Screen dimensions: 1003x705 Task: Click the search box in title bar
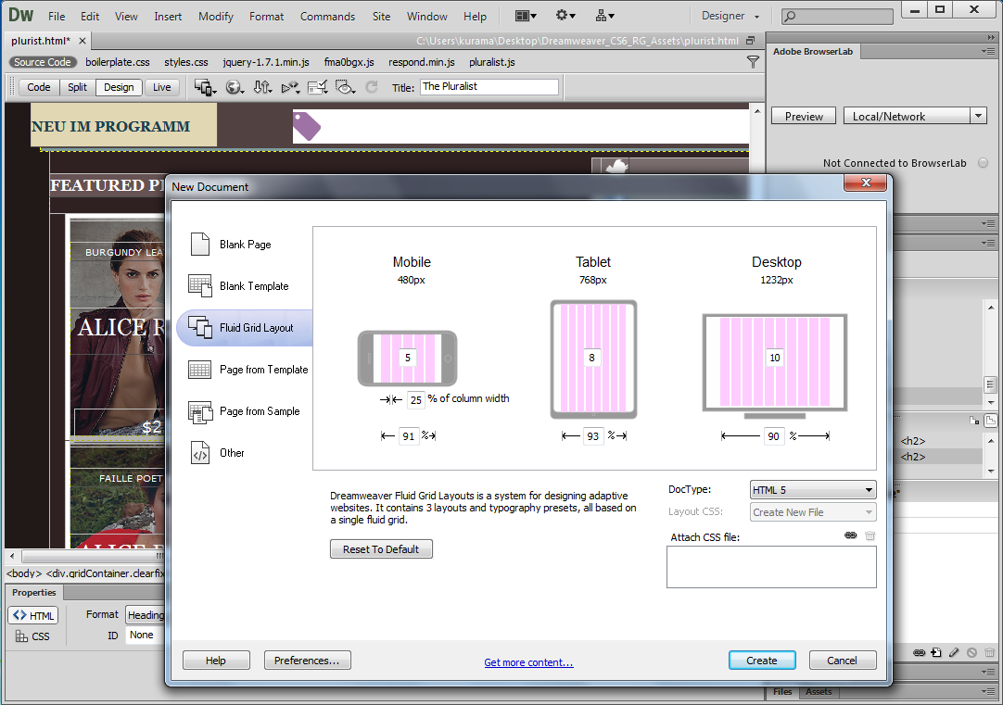tap(837, 16)
